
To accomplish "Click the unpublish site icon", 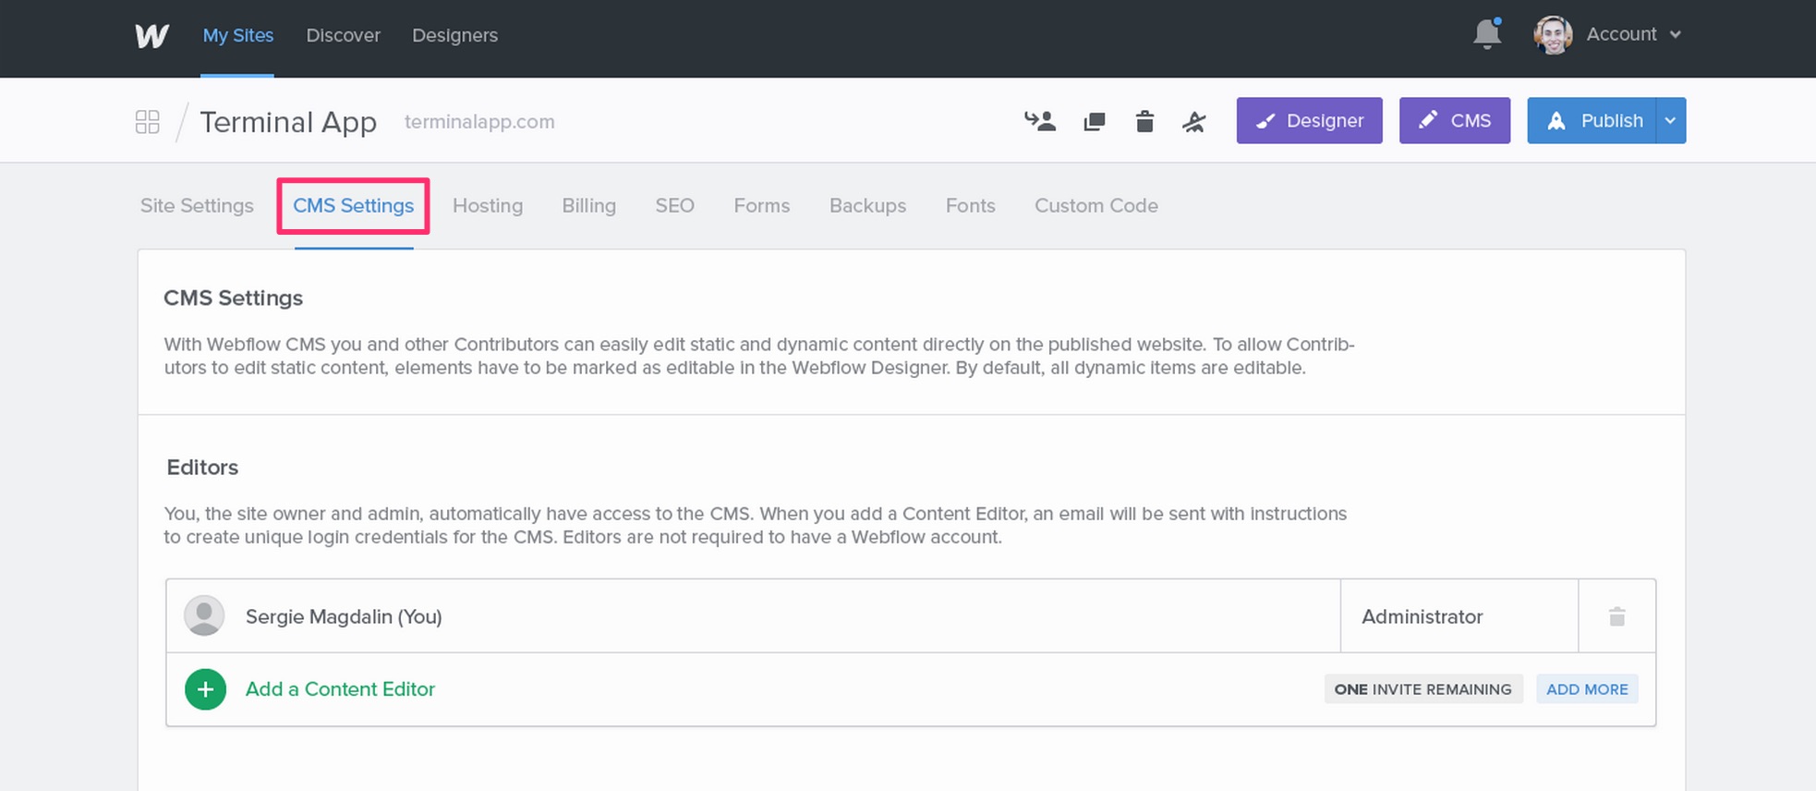I will (x=1193, y=121).
